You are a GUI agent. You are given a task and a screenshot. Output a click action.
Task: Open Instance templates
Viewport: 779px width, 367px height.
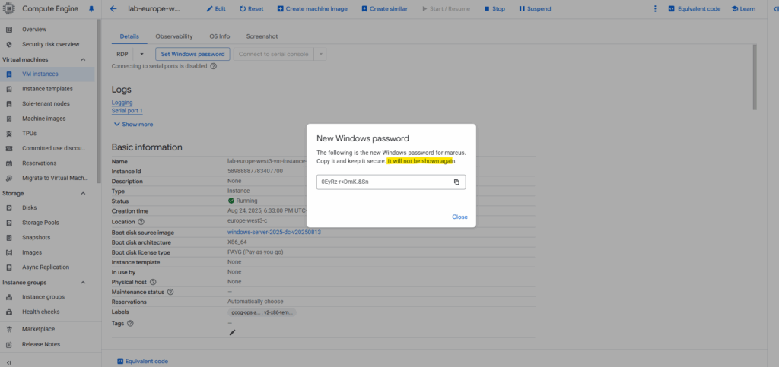(x=48, y=89)
